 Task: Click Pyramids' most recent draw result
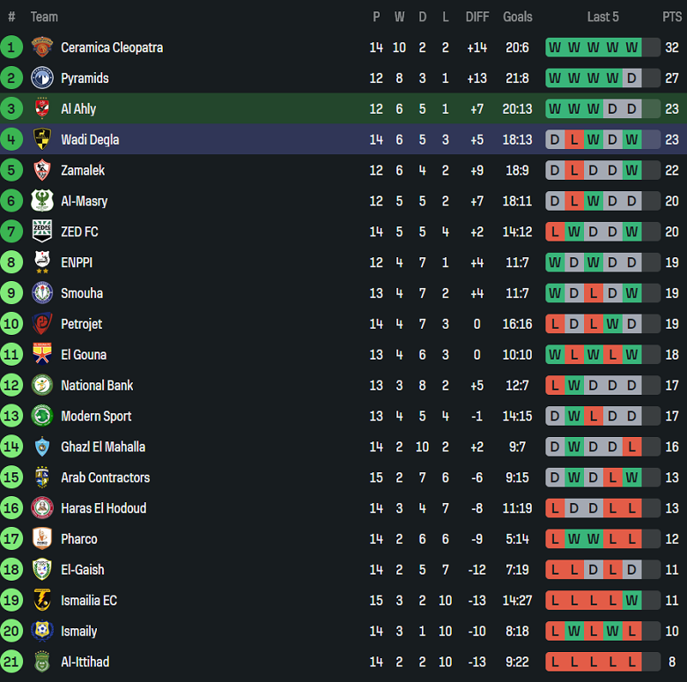click(631, 78)
